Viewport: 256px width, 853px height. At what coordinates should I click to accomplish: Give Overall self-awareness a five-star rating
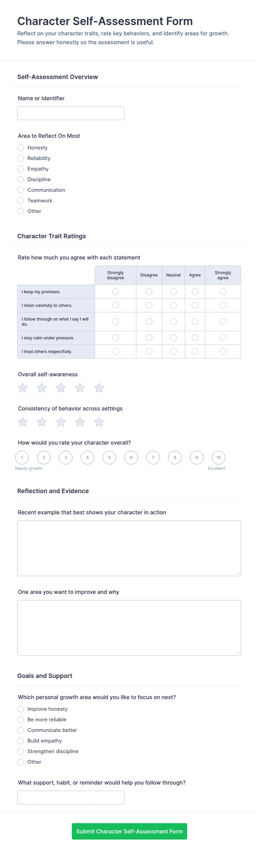99,388
